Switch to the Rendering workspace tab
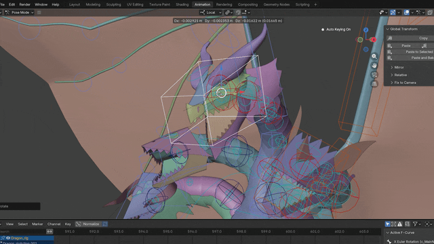The image size is (434, 244). point(224,5)
